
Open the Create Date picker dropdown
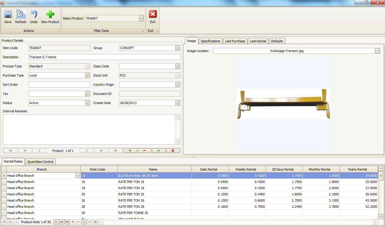click(177, 103)
